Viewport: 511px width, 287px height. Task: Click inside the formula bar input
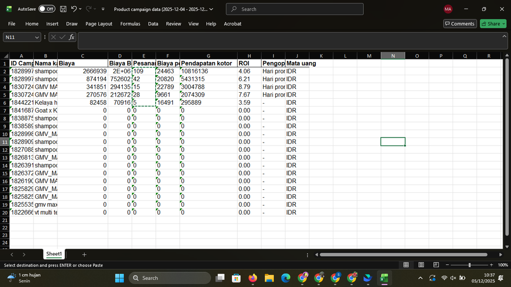click(289, 41)
